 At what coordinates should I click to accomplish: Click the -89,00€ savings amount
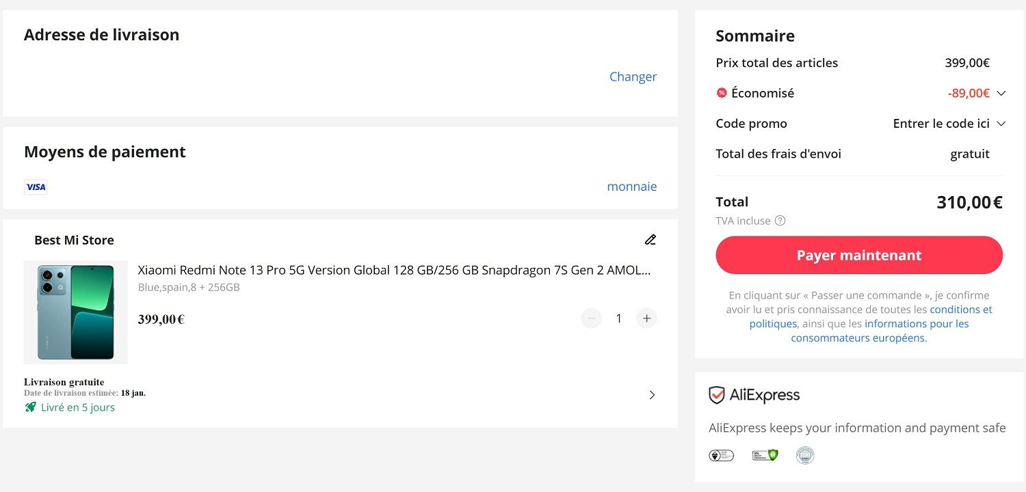[969, 93]
